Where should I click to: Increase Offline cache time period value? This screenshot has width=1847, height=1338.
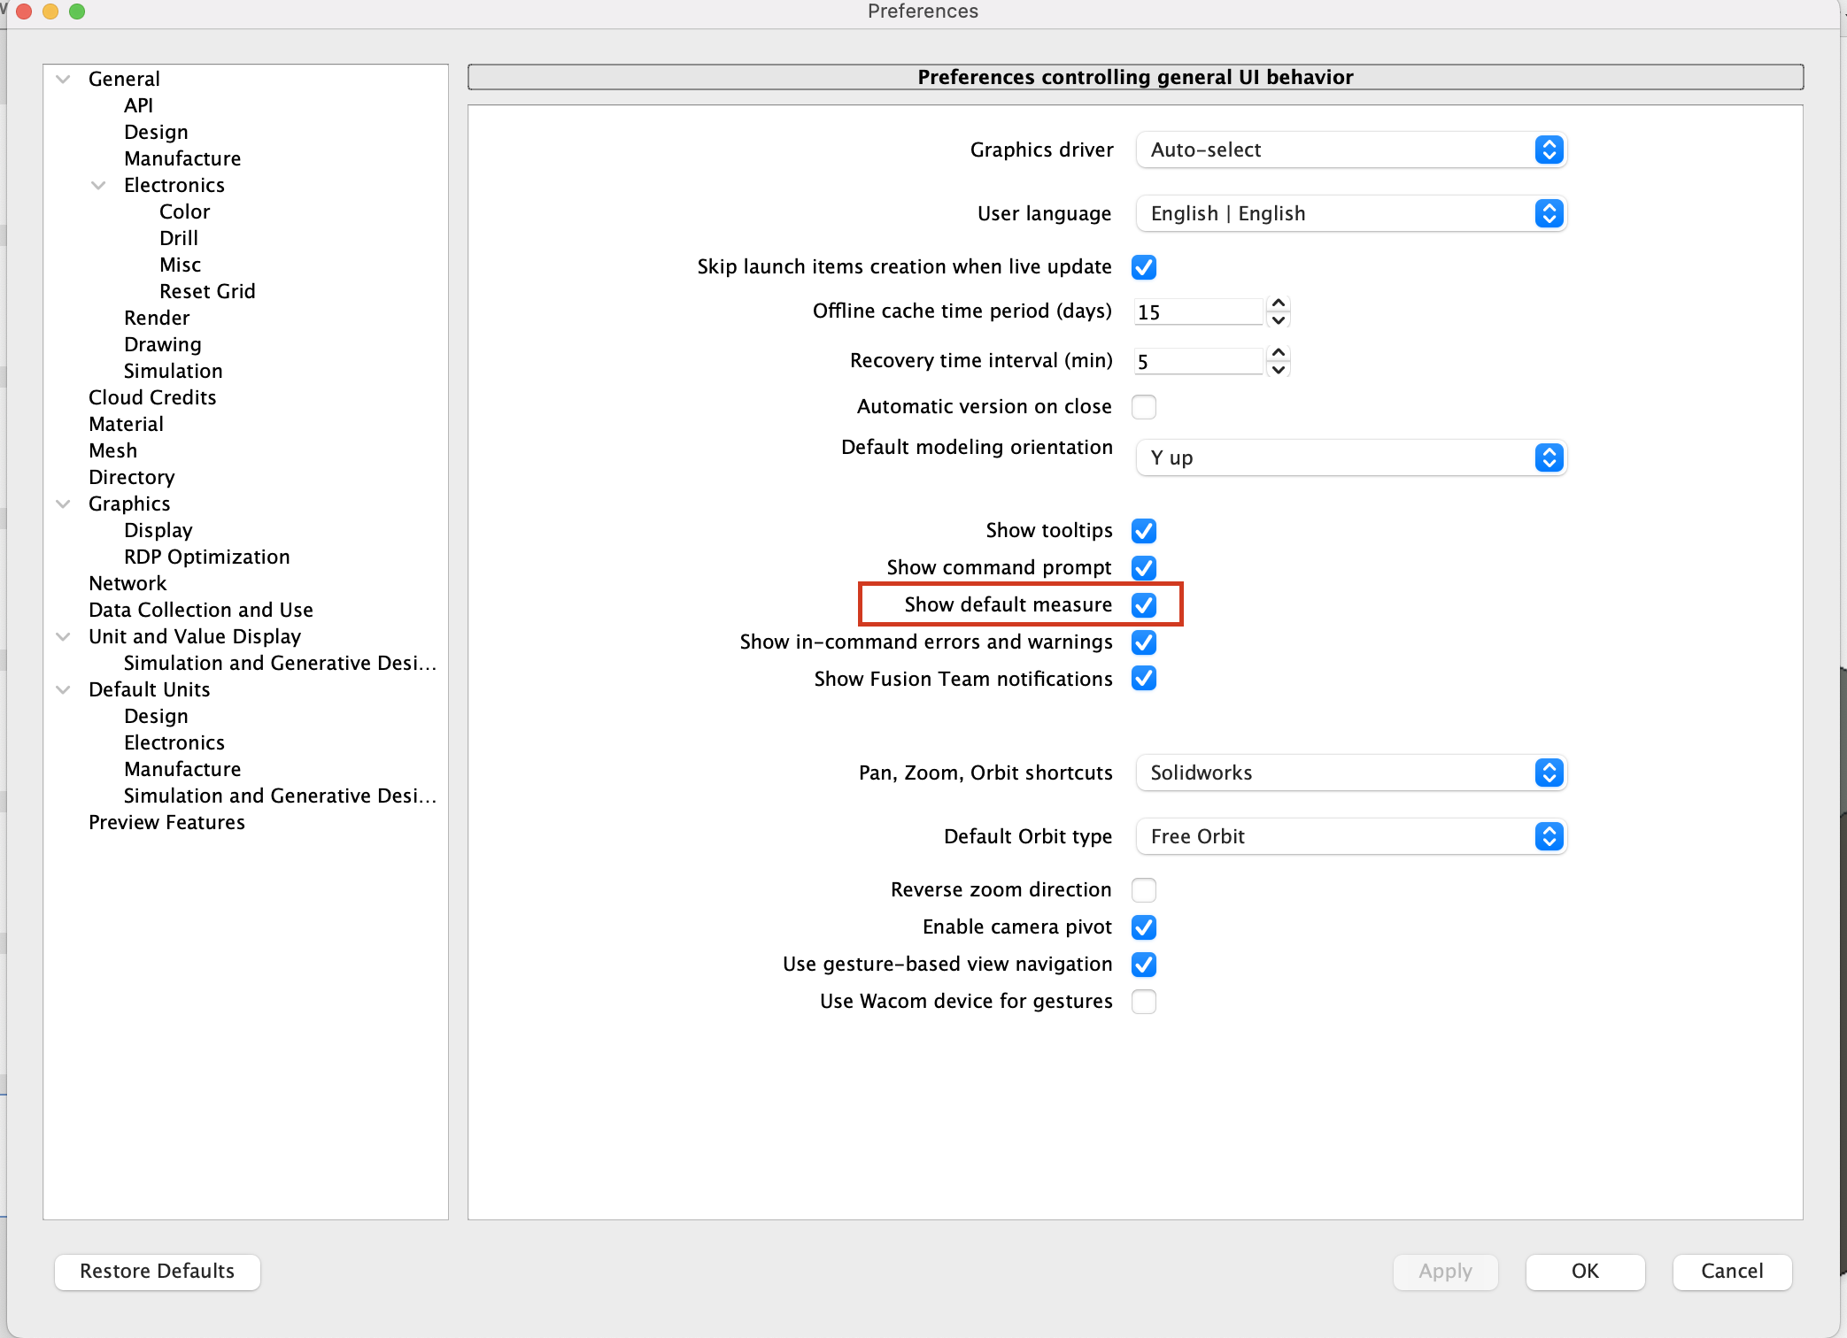1278,304
